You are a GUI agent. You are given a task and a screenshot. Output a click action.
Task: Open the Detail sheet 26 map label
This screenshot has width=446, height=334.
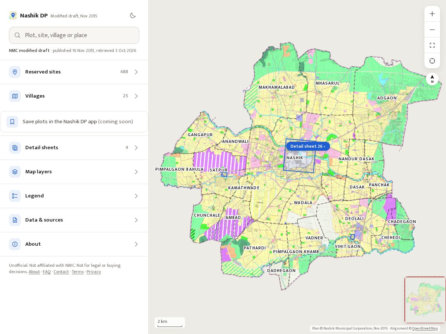[308, 146]
